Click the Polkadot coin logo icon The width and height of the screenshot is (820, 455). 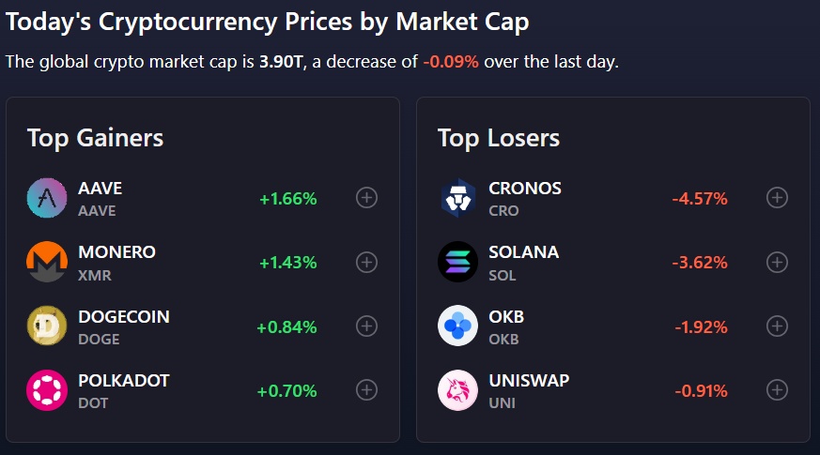click(x=47, y=390)
